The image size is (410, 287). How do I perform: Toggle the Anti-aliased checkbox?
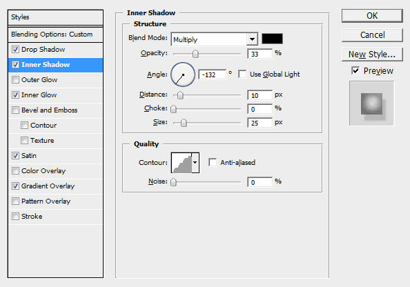click(x=213, y=162)
